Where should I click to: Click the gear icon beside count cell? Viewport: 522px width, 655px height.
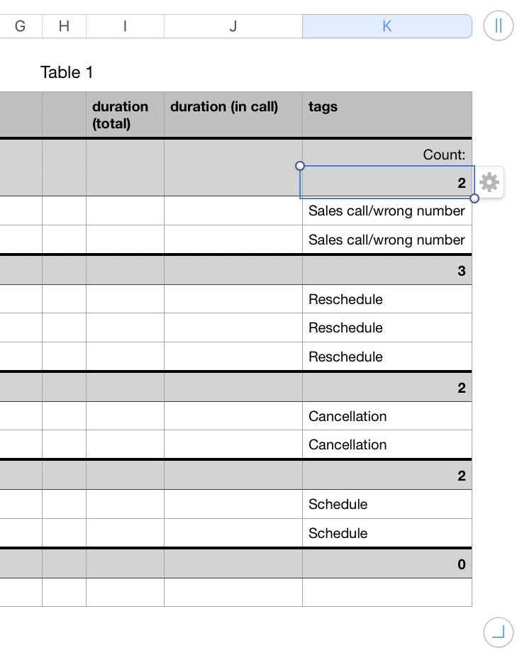point(489,183)
